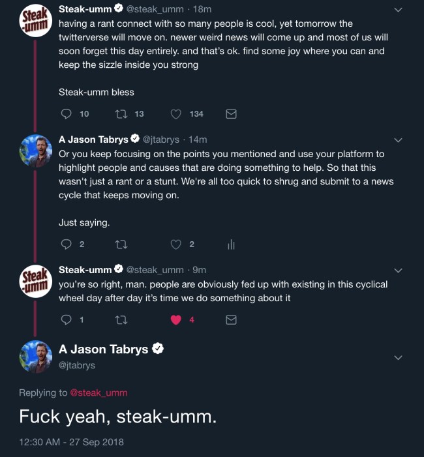Screen dimensions: 424x457
Task: Like Jason Tabrys's tweet with 2 likes
Action: [175, 244]
